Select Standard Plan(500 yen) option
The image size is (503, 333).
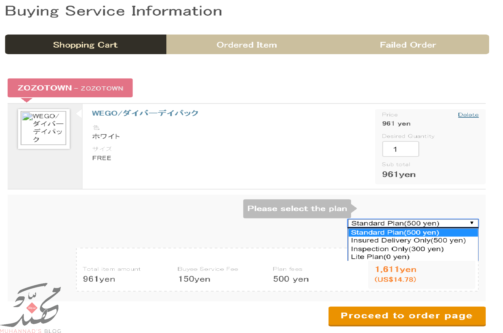tap(395, 232)
